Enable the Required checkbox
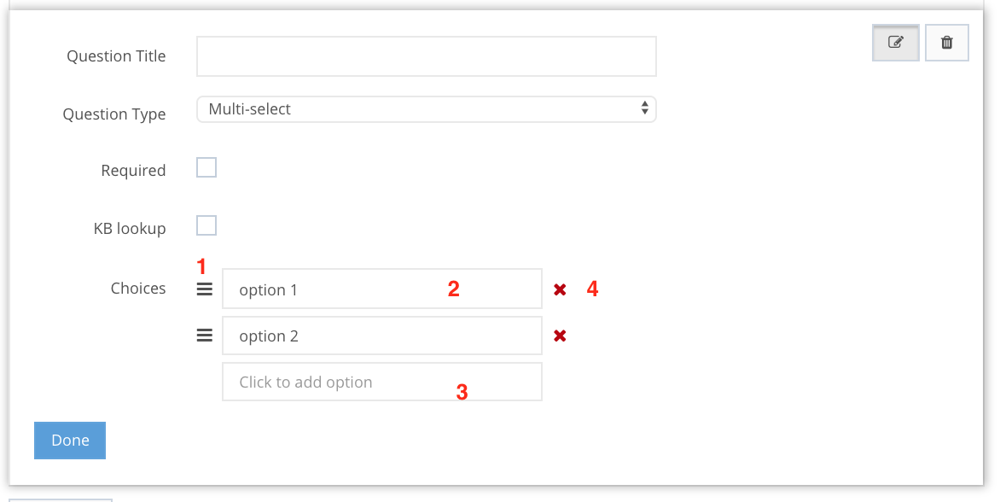 [206, 167]
